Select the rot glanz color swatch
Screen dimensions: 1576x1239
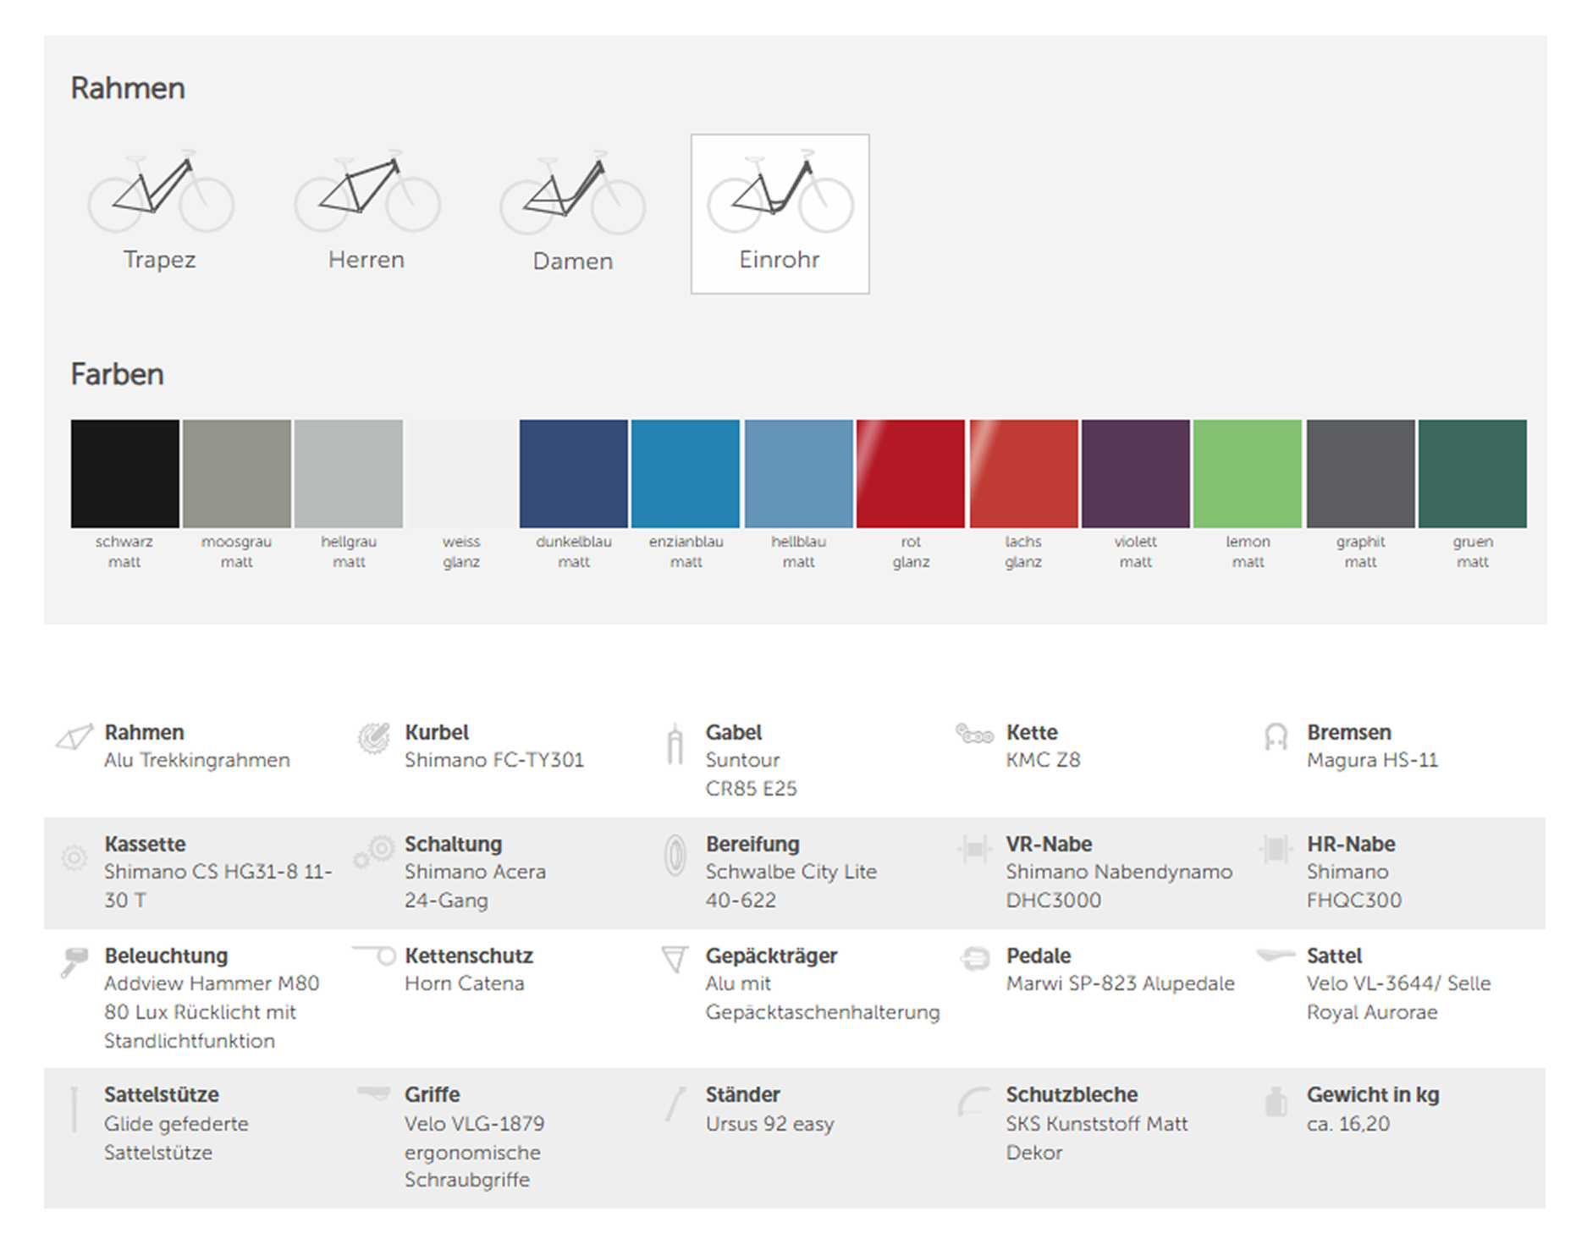[x=911, y=473]
